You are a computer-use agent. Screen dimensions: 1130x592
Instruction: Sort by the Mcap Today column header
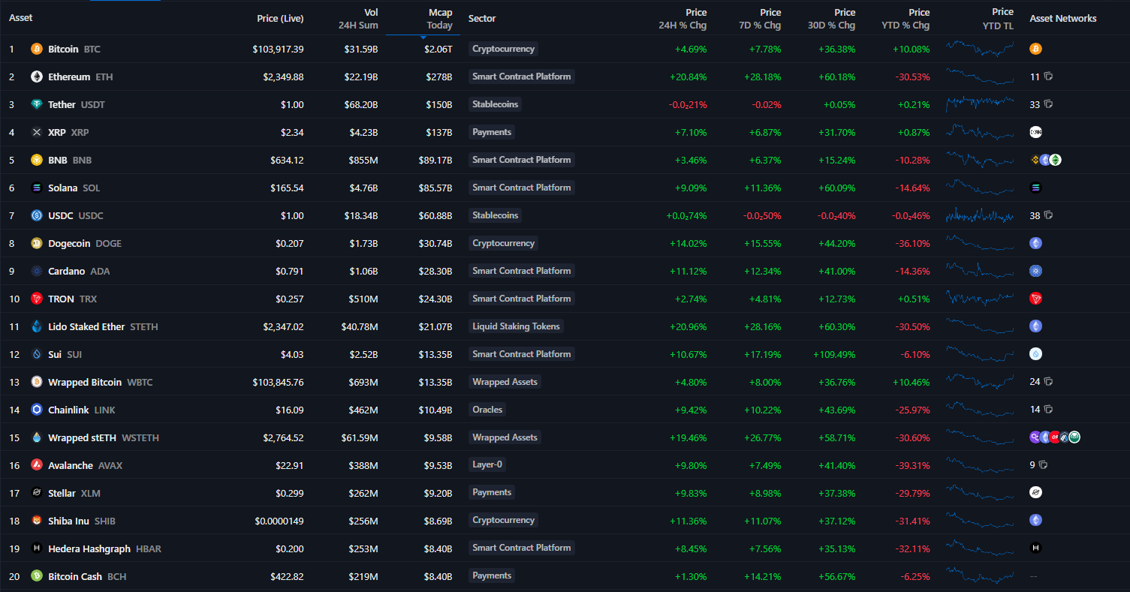point(439,19)
